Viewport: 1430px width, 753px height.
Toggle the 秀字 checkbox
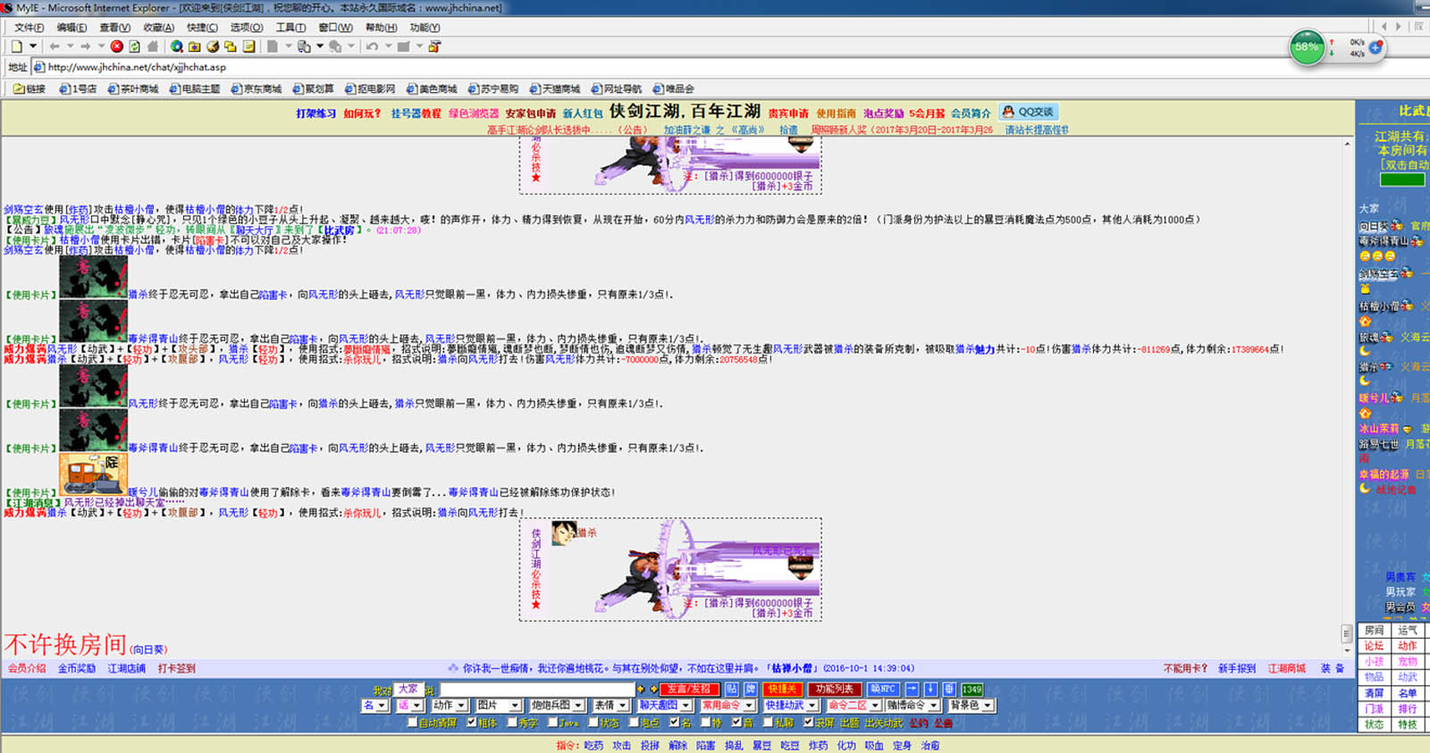coord(512,722)
